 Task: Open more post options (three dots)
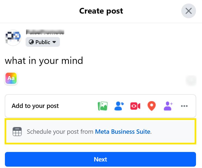184,106
